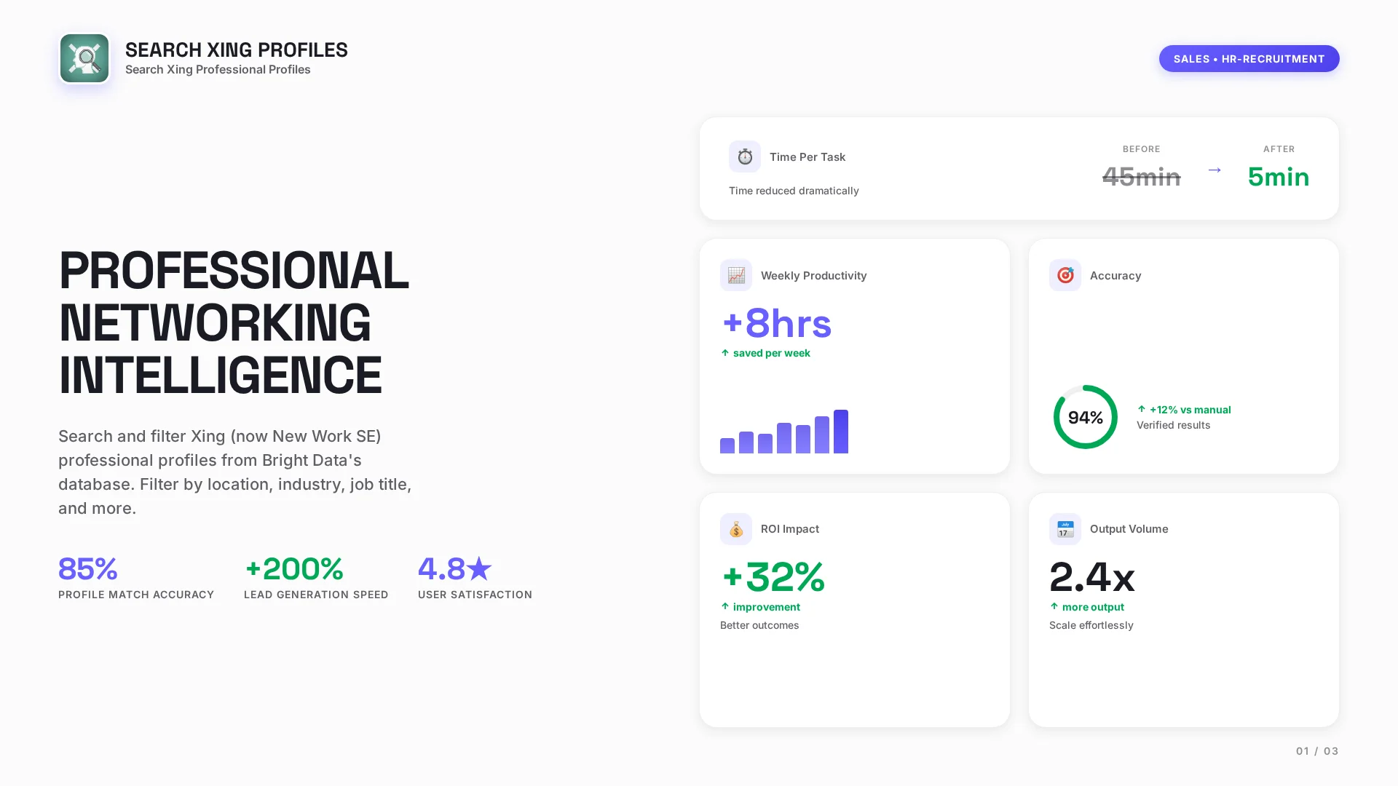1398x786 pixels.
Task: Click the arrow between 45min and 5min
Action: click(x=1214, y=170)
